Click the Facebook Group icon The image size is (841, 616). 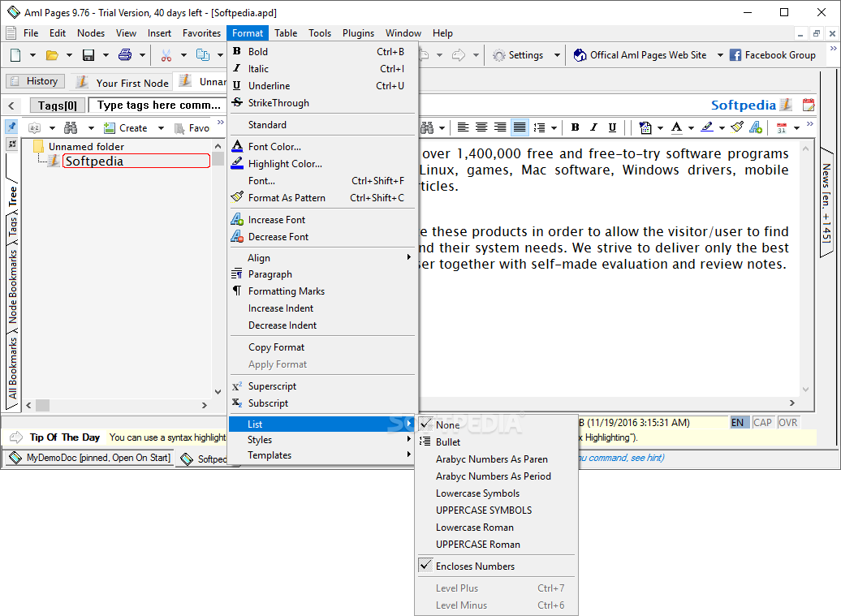(735, 55)
